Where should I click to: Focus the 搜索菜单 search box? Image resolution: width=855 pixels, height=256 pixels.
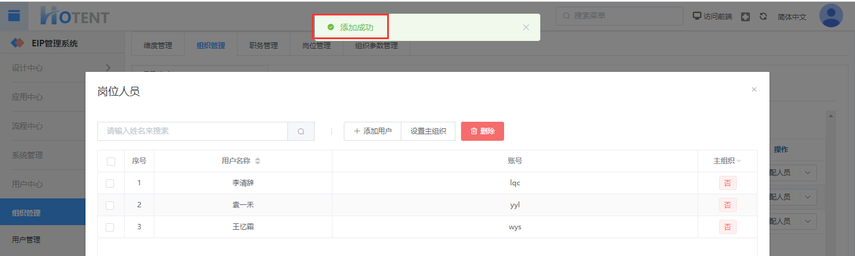pyautogui.click(x=619, y=16)
